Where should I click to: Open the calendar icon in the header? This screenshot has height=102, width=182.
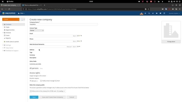(x=164, y=13)
